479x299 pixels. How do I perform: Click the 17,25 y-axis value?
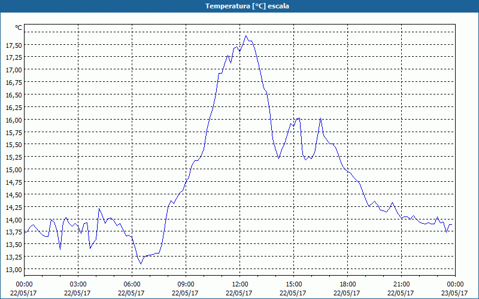pyautogui.click(x=14, y=57)
